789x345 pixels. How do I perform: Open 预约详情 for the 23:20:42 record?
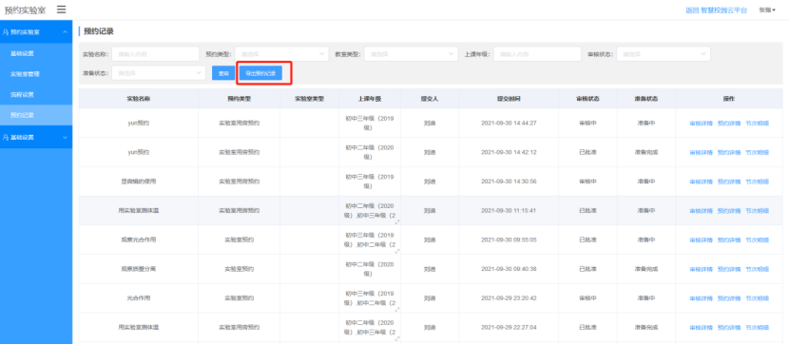[x=728, y=297]
